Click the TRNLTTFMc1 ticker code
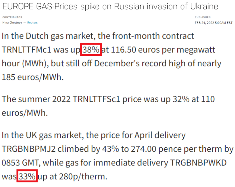The height and width of the screenshot is (187, 235). 30,50
